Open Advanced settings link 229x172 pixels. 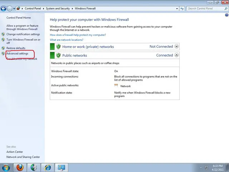pos(17,53)
